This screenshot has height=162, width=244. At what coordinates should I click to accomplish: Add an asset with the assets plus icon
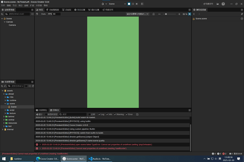coord(2,86)
